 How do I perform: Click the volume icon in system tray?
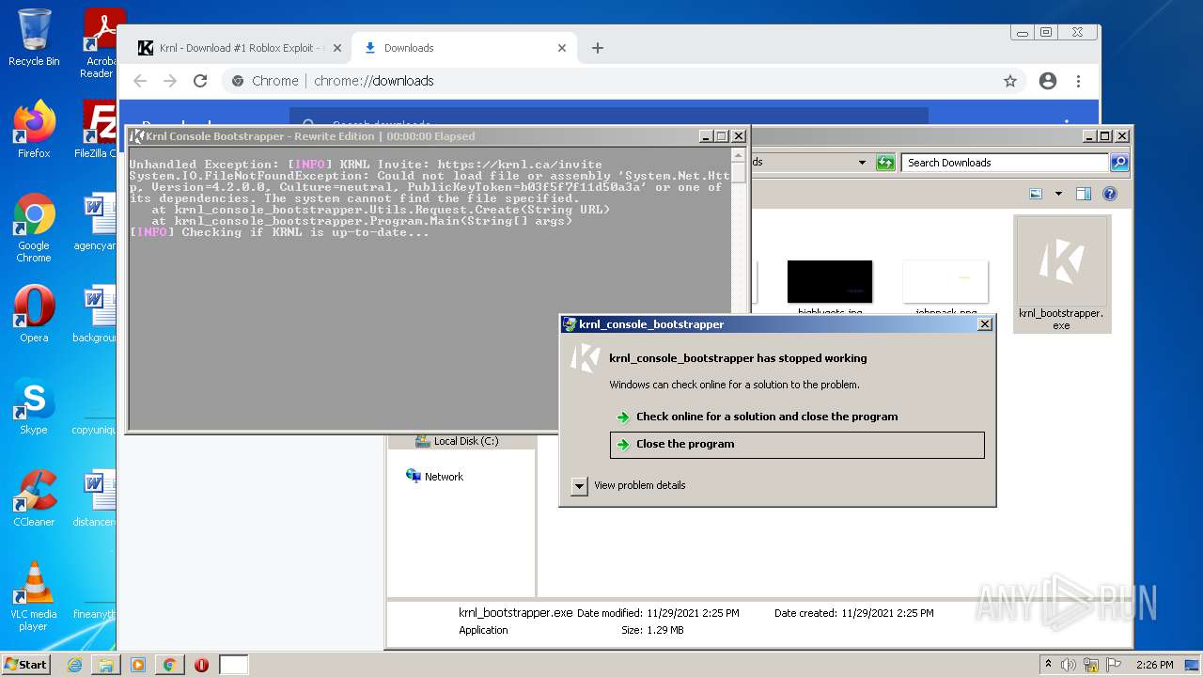1069,665
